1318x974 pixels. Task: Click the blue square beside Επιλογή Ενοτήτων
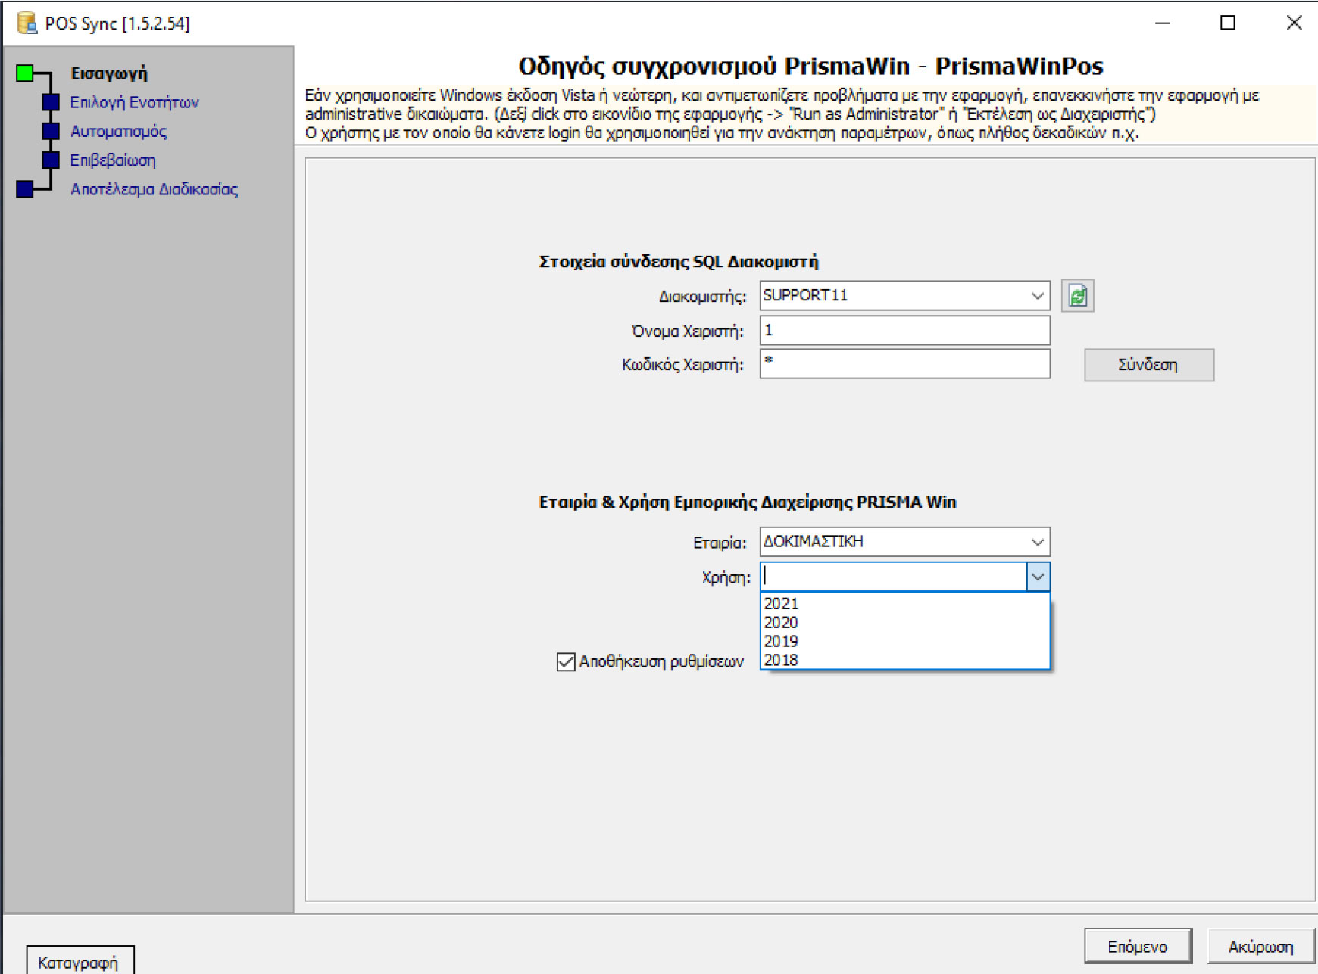(x=51, y=102)
